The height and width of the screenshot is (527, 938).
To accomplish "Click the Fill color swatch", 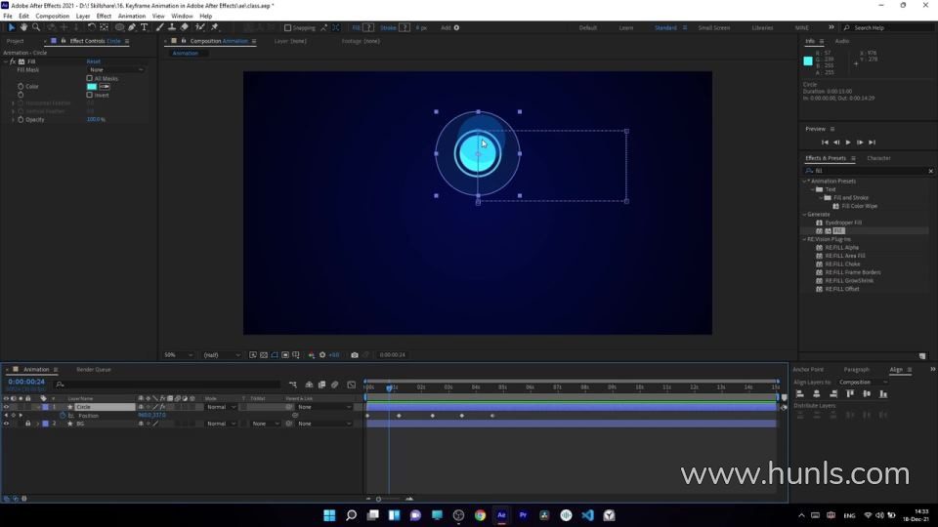I will click(x=92, y=86).
